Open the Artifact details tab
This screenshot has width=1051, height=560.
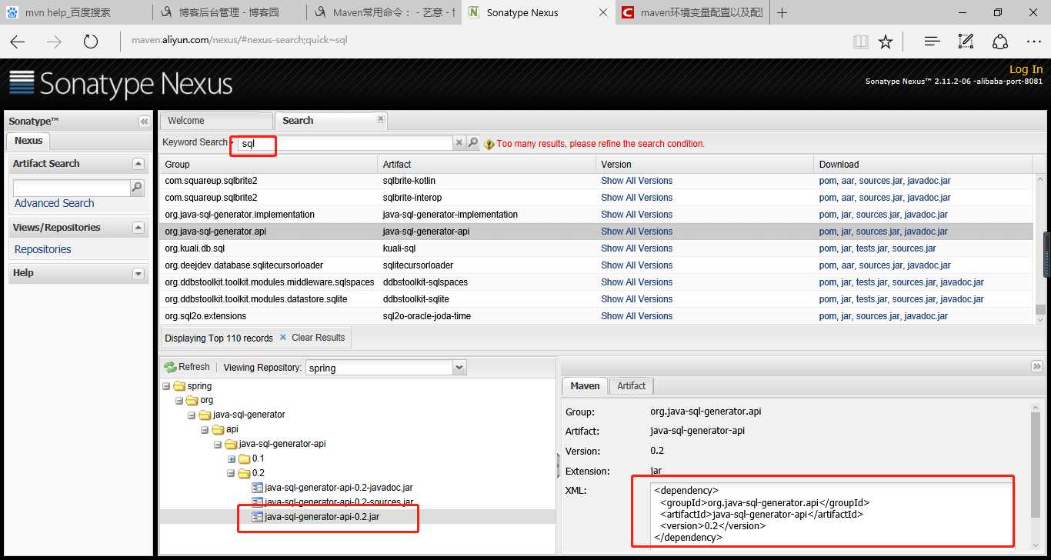point(632,385)
